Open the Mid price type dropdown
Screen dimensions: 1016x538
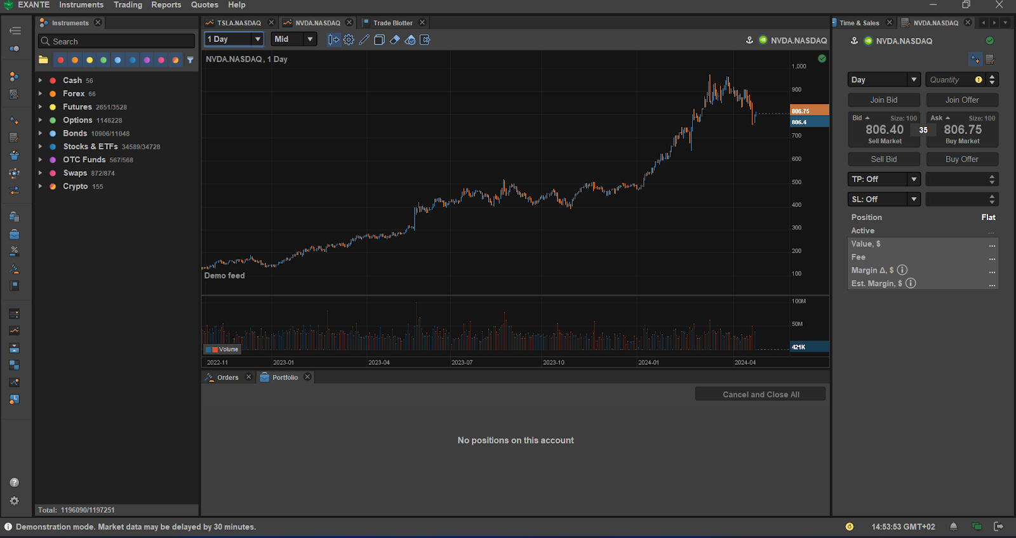coord(294,39)
